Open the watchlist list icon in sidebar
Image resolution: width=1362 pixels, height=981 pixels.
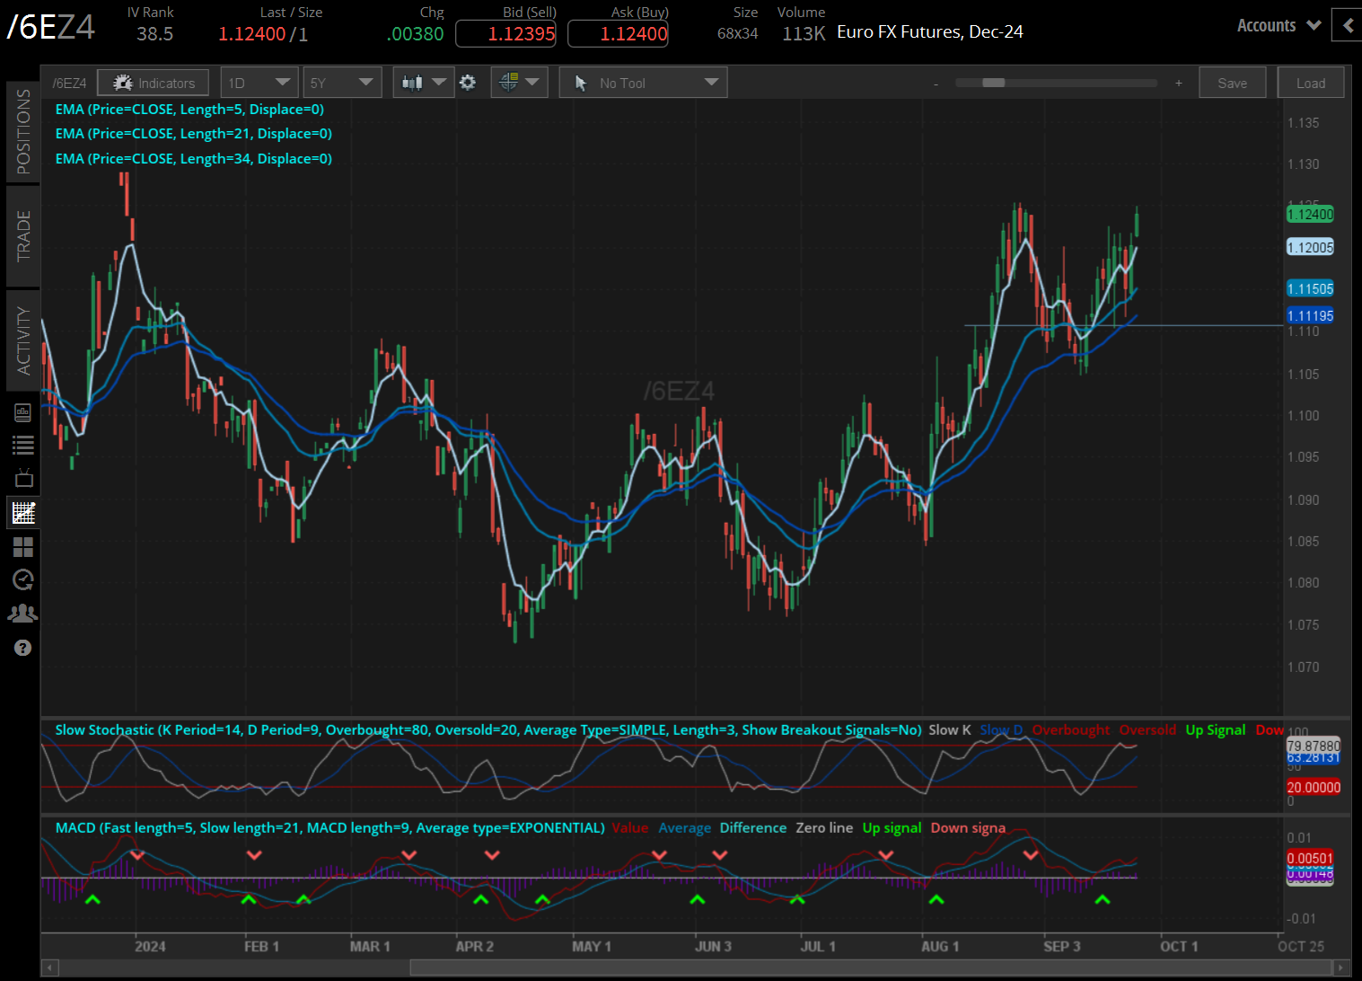pos(23,445)
